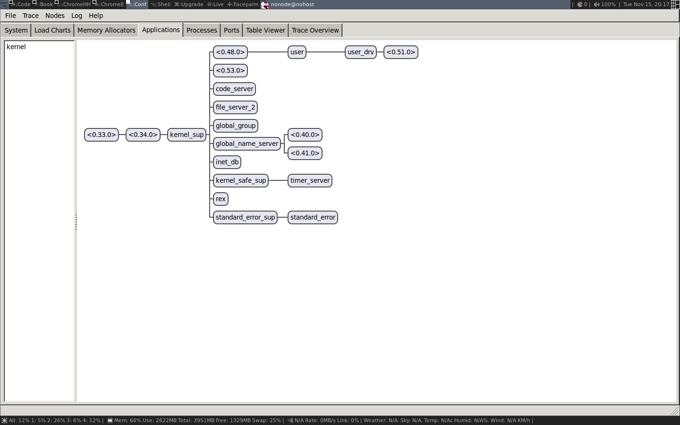Switch to the Facepalm workspace tag
This screenshot has height=425, width=680.
[x=243, y=4]
